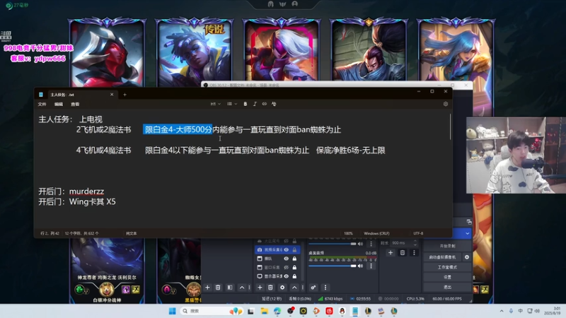Viewport: 566px width, 318px height.
Task: Click OBS 退出 exit button
Action: tap(447, 288)
